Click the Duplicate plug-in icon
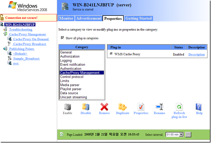Viewport: 211px width, 143px height. coord(123,107)
